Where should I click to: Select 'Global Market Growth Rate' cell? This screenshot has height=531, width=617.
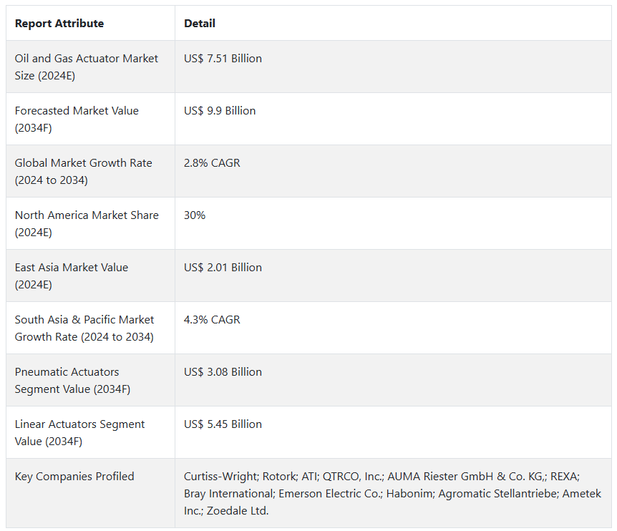pos(83,171)
